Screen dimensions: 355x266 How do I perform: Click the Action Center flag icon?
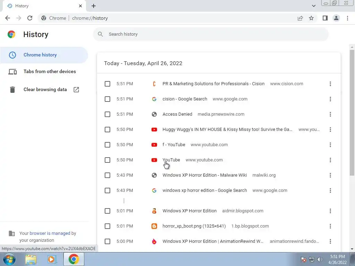coord(304,259)
